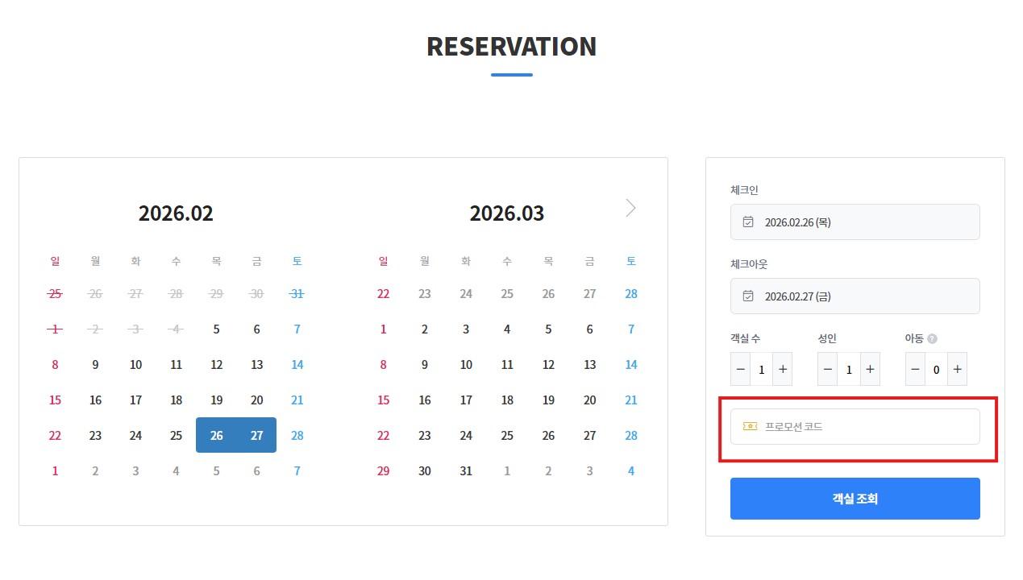Viewport: 1023px width, 580px height.
Task: Click the child info question mark icon
Action: (x=932, y=339)
